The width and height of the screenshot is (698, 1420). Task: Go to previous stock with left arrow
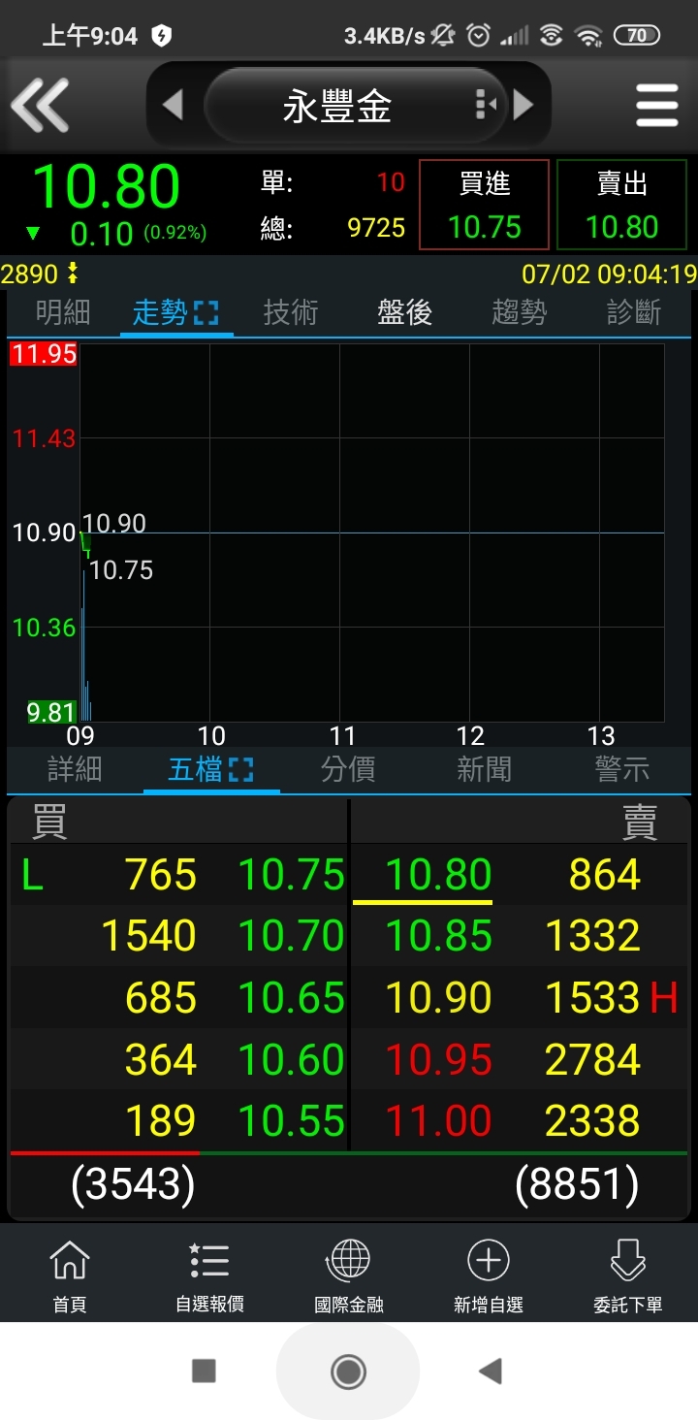(x=173, y=105)
